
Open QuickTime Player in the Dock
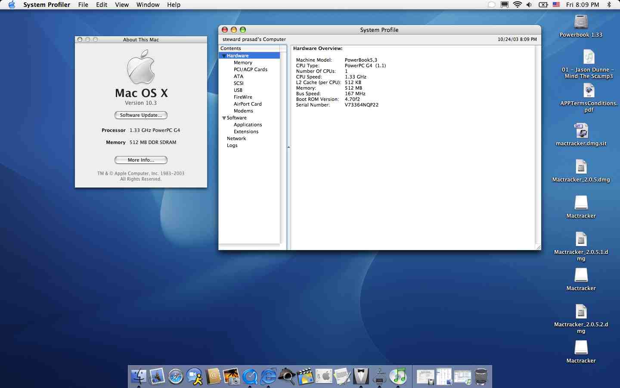(250, 376)
